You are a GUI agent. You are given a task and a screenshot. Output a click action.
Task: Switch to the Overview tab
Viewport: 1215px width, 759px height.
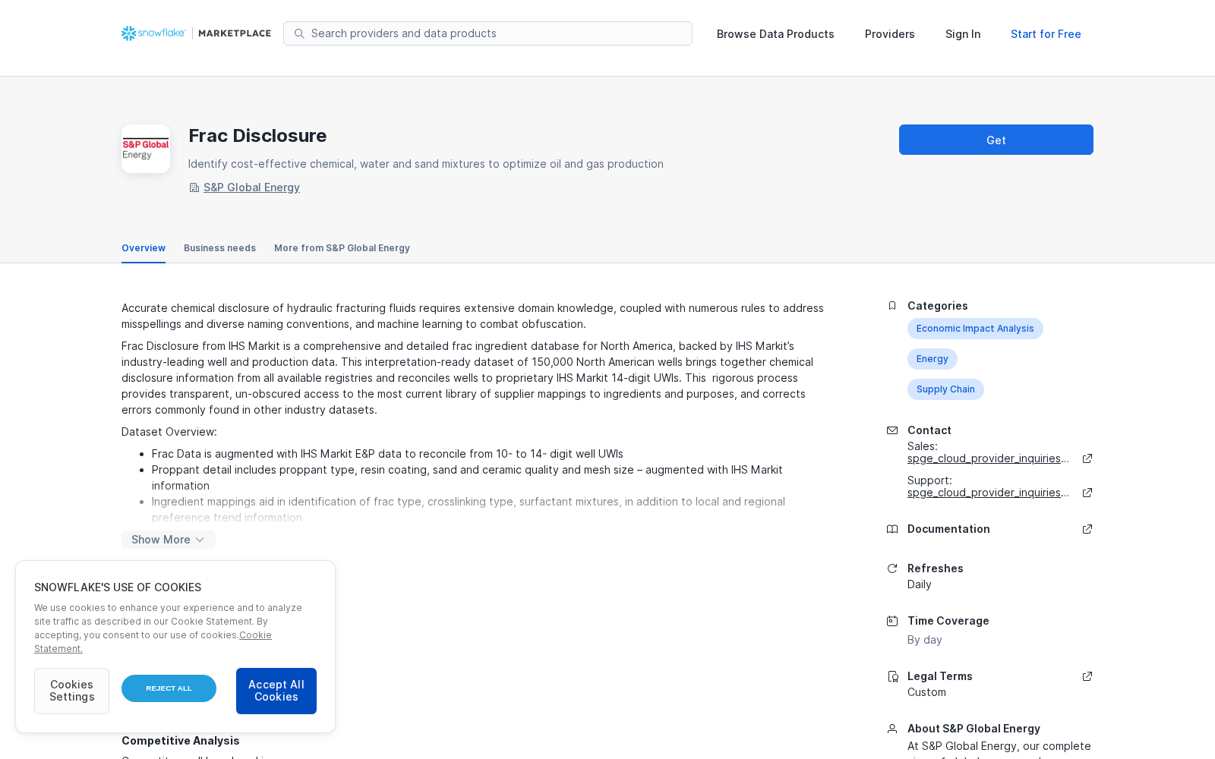(x=144, y=248)
